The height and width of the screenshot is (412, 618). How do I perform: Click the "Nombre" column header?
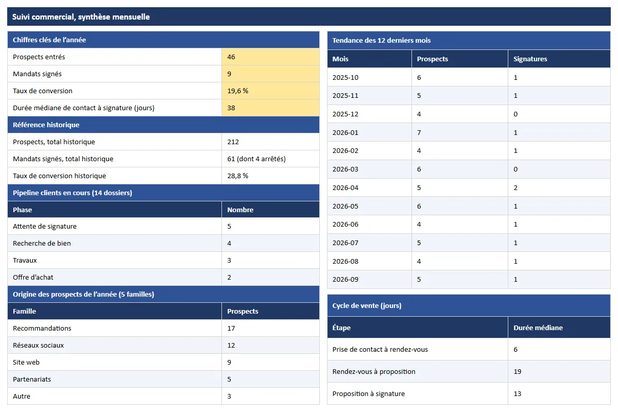270,210
